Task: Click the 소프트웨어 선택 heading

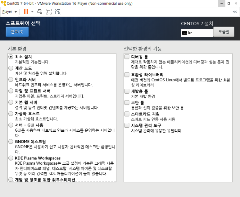Action: click(23, 23)
